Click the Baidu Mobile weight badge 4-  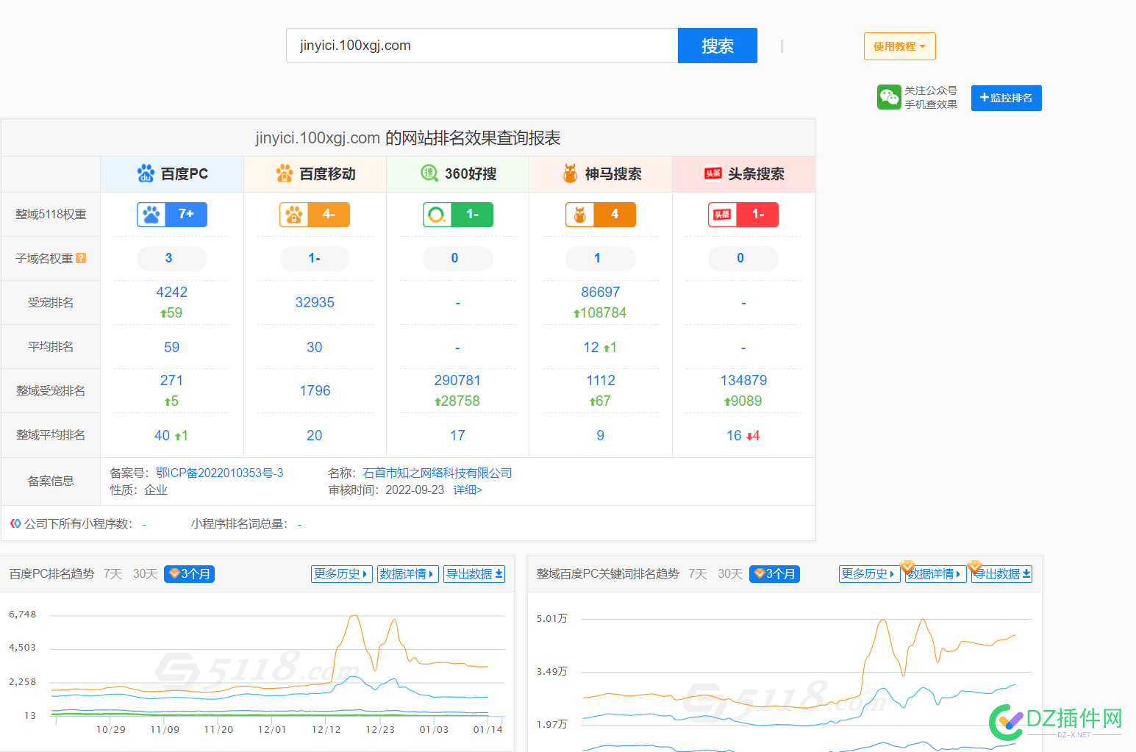[315, 214]
